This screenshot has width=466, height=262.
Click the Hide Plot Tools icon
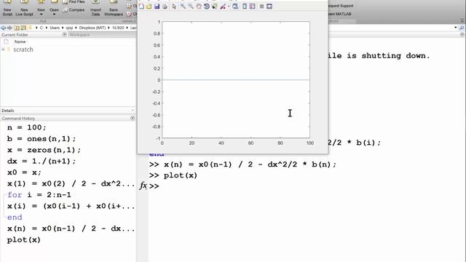tap(261, 7)
